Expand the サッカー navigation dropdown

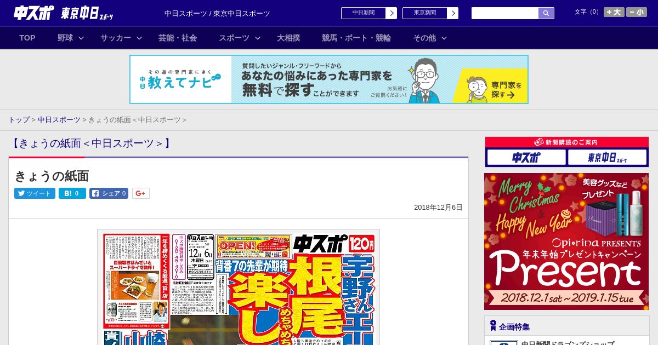point(121,38)
